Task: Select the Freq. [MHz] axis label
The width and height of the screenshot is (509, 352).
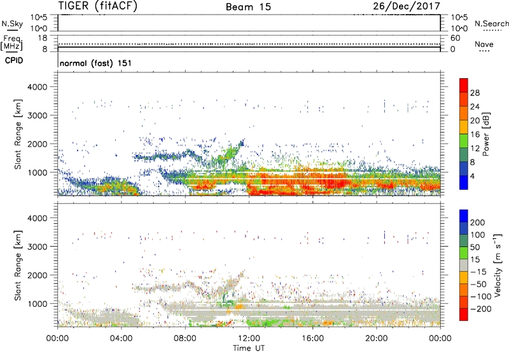Action: pos(12,43)
